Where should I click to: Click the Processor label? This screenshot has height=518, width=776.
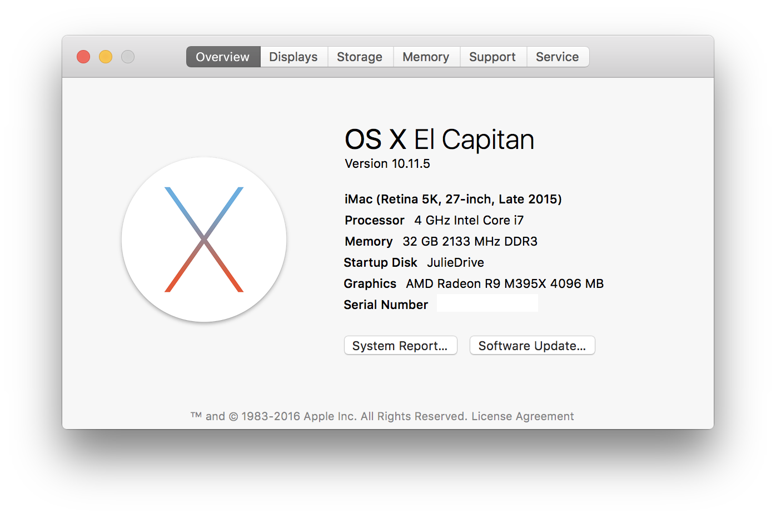(x=375, y=220)
